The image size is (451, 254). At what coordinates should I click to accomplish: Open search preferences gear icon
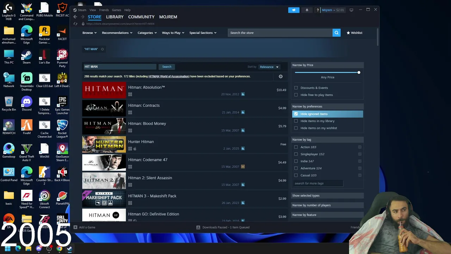[x=281, y=76]
